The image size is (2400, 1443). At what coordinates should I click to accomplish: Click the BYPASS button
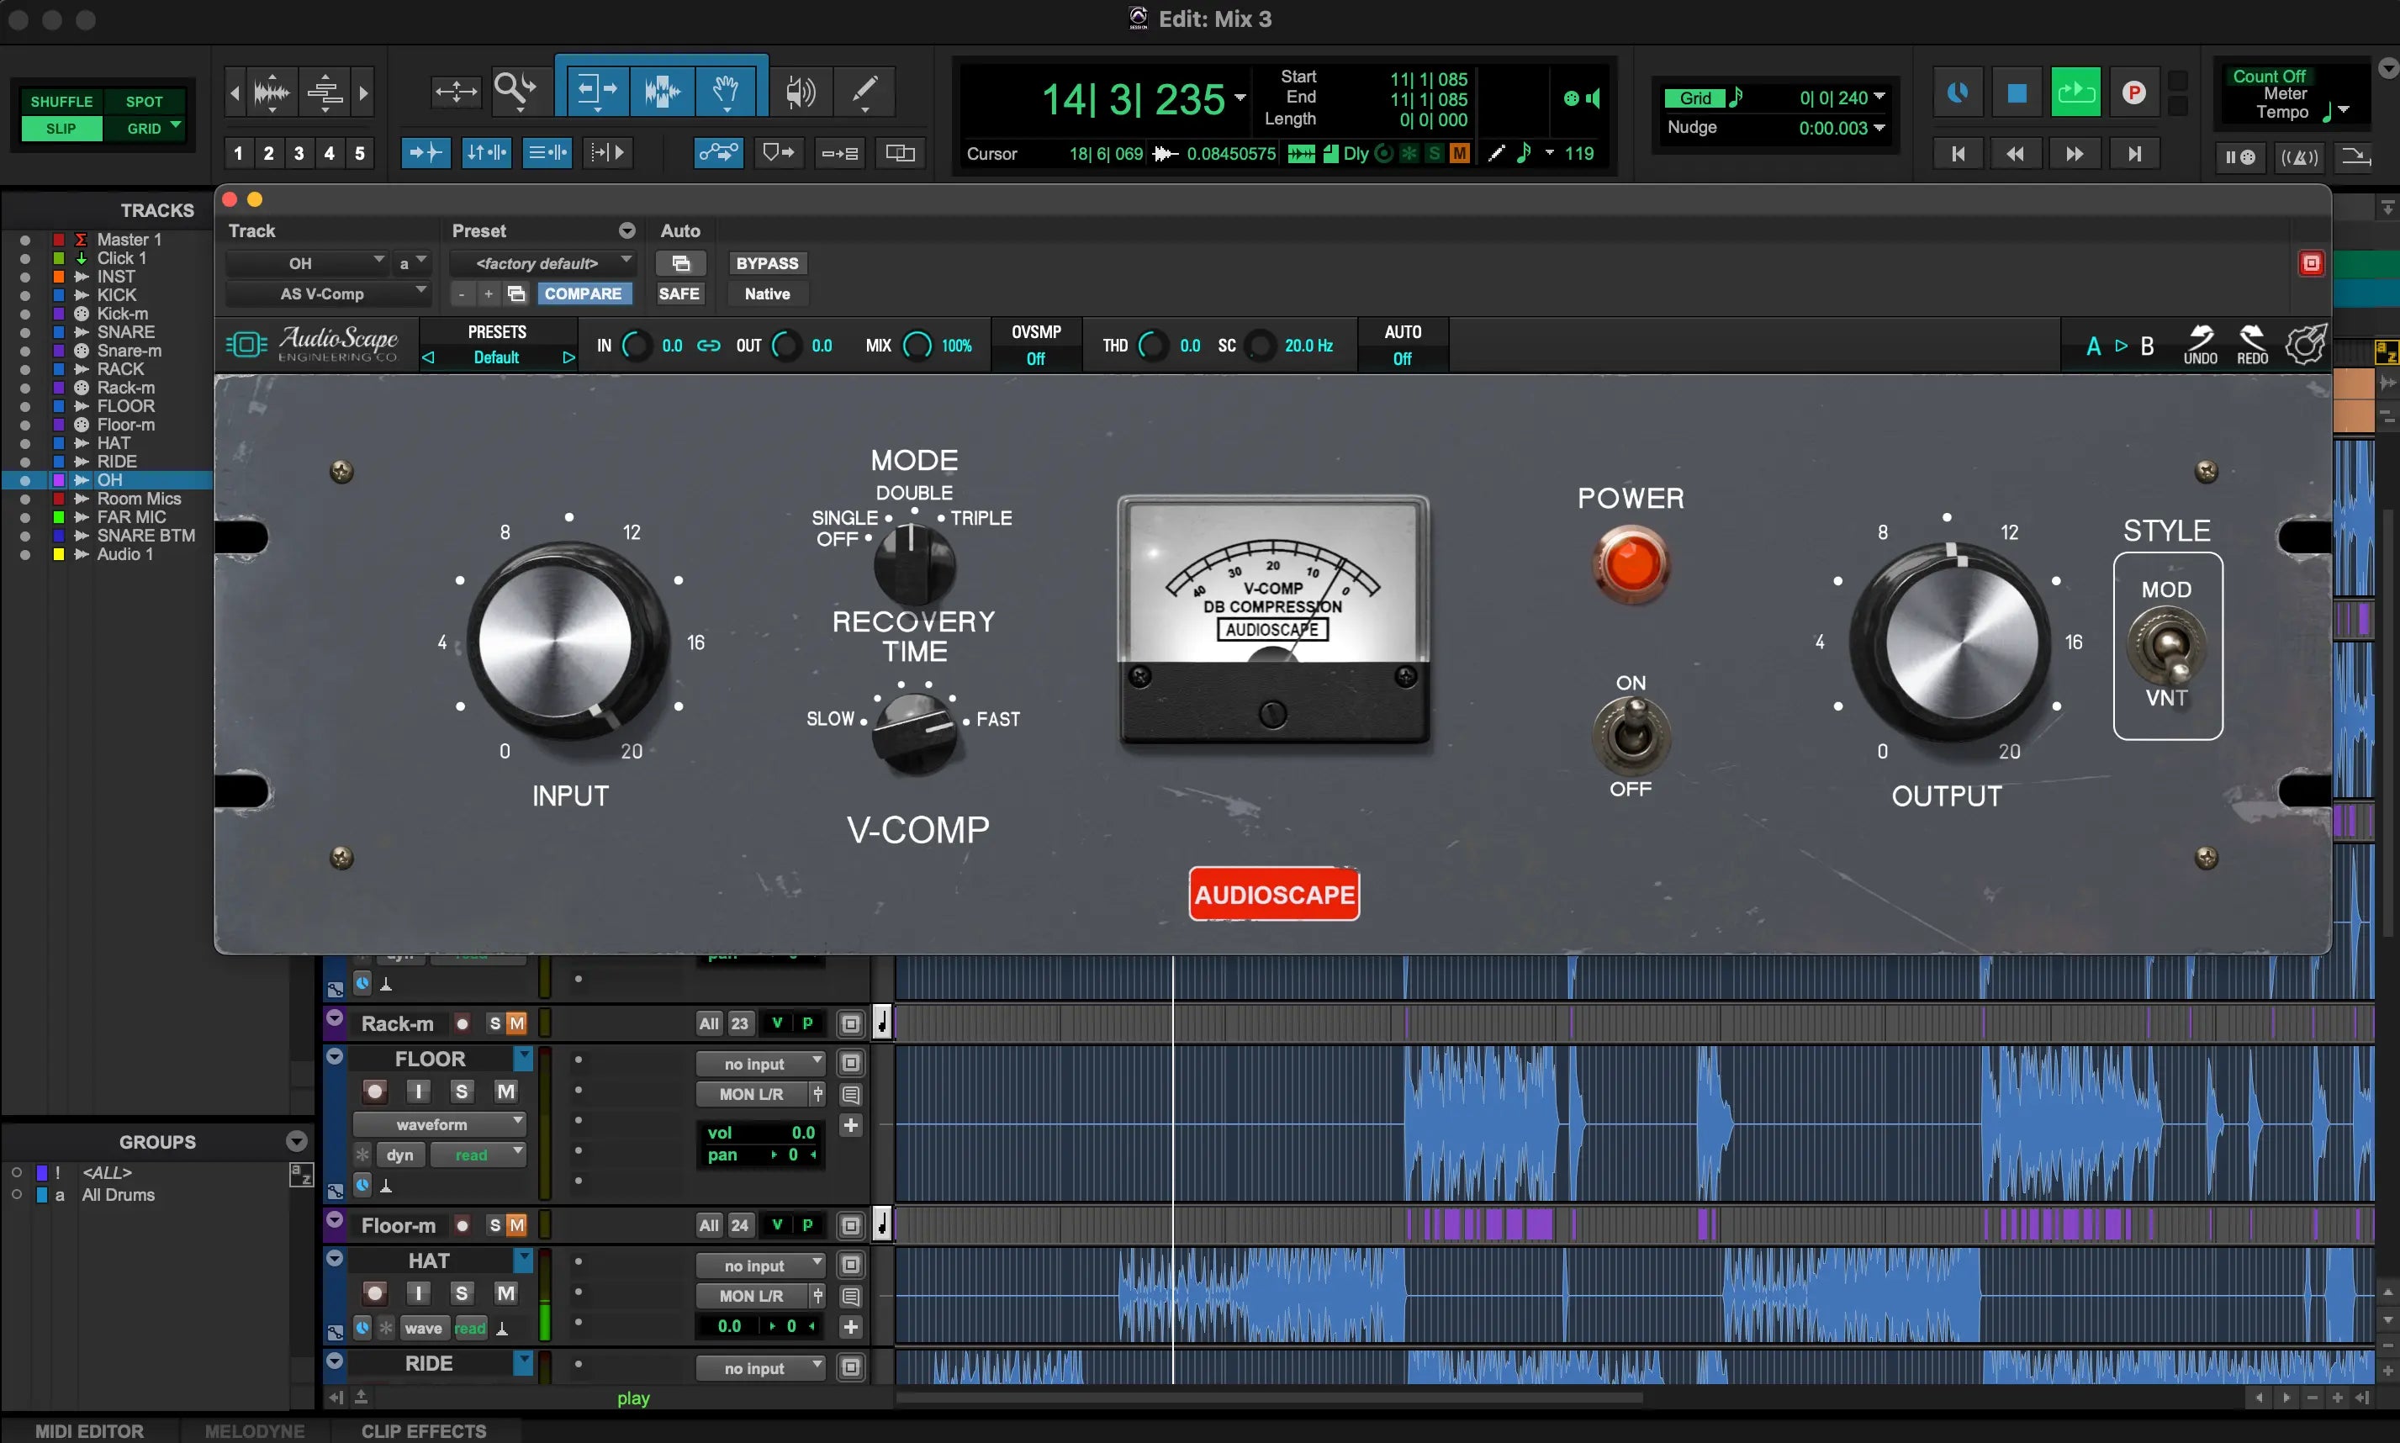click(766, 263)
